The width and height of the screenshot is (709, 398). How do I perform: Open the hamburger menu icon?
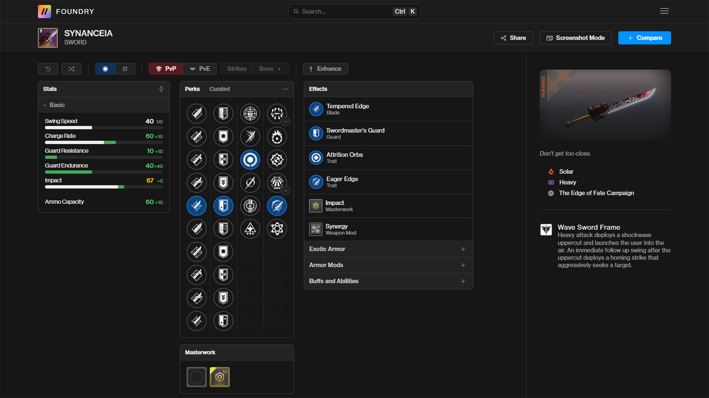[x=664, y=11]
